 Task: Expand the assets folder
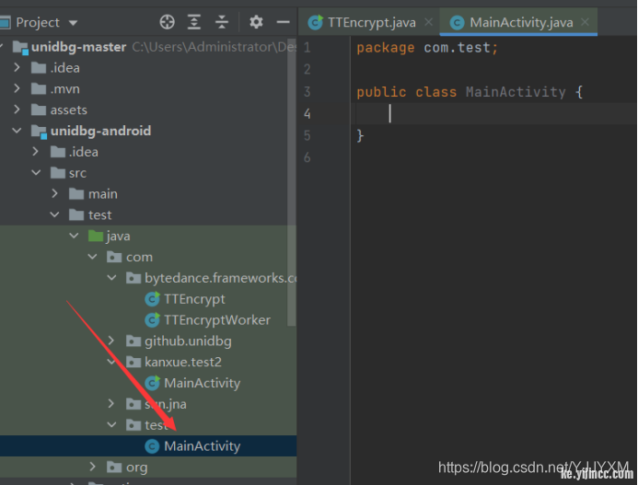[17, 110]
